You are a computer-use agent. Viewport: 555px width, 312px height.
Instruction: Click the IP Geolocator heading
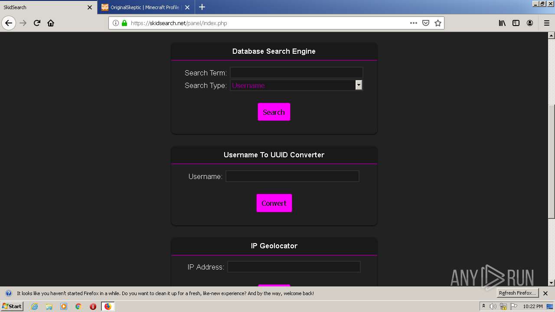(274, 246)
